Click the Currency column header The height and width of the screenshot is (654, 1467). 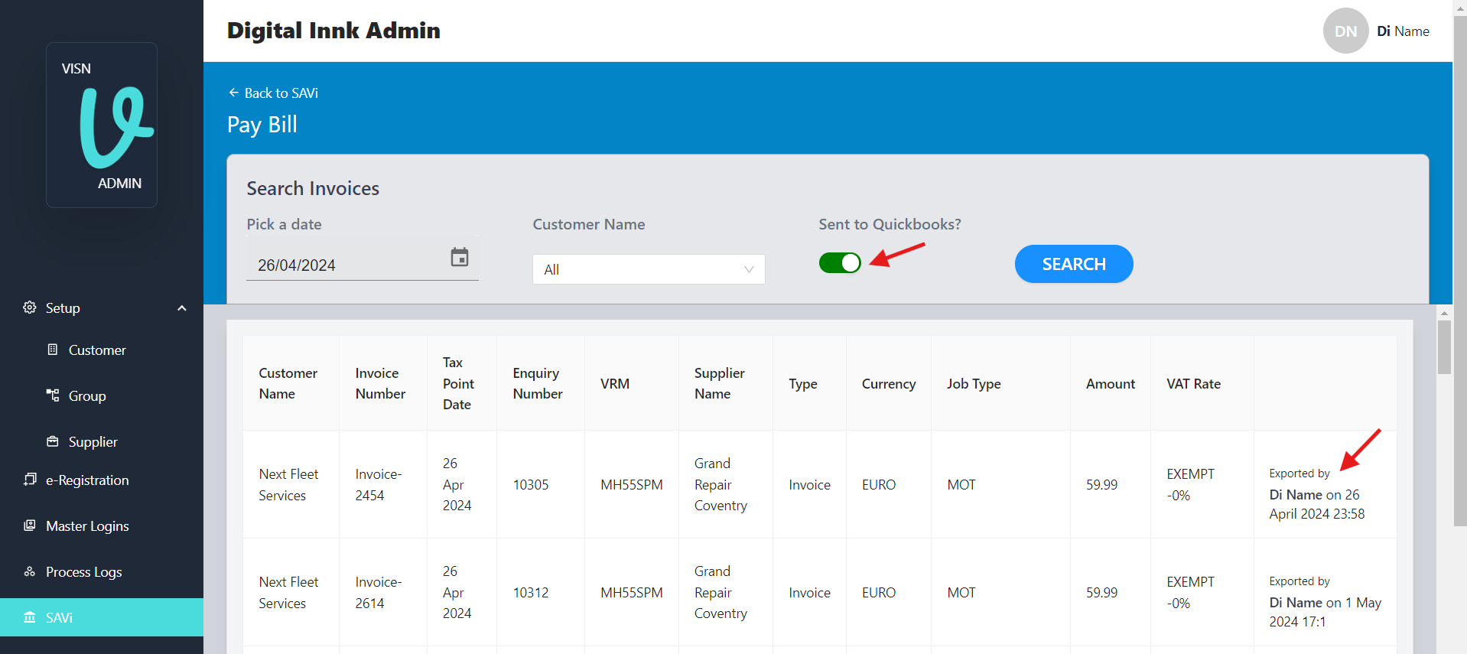click(889, 383)
